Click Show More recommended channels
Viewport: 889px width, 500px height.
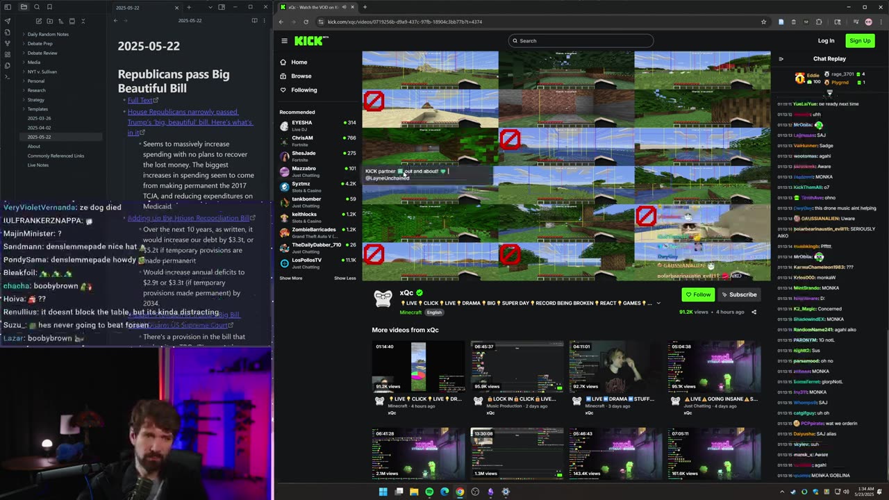(x=291, y=278)
